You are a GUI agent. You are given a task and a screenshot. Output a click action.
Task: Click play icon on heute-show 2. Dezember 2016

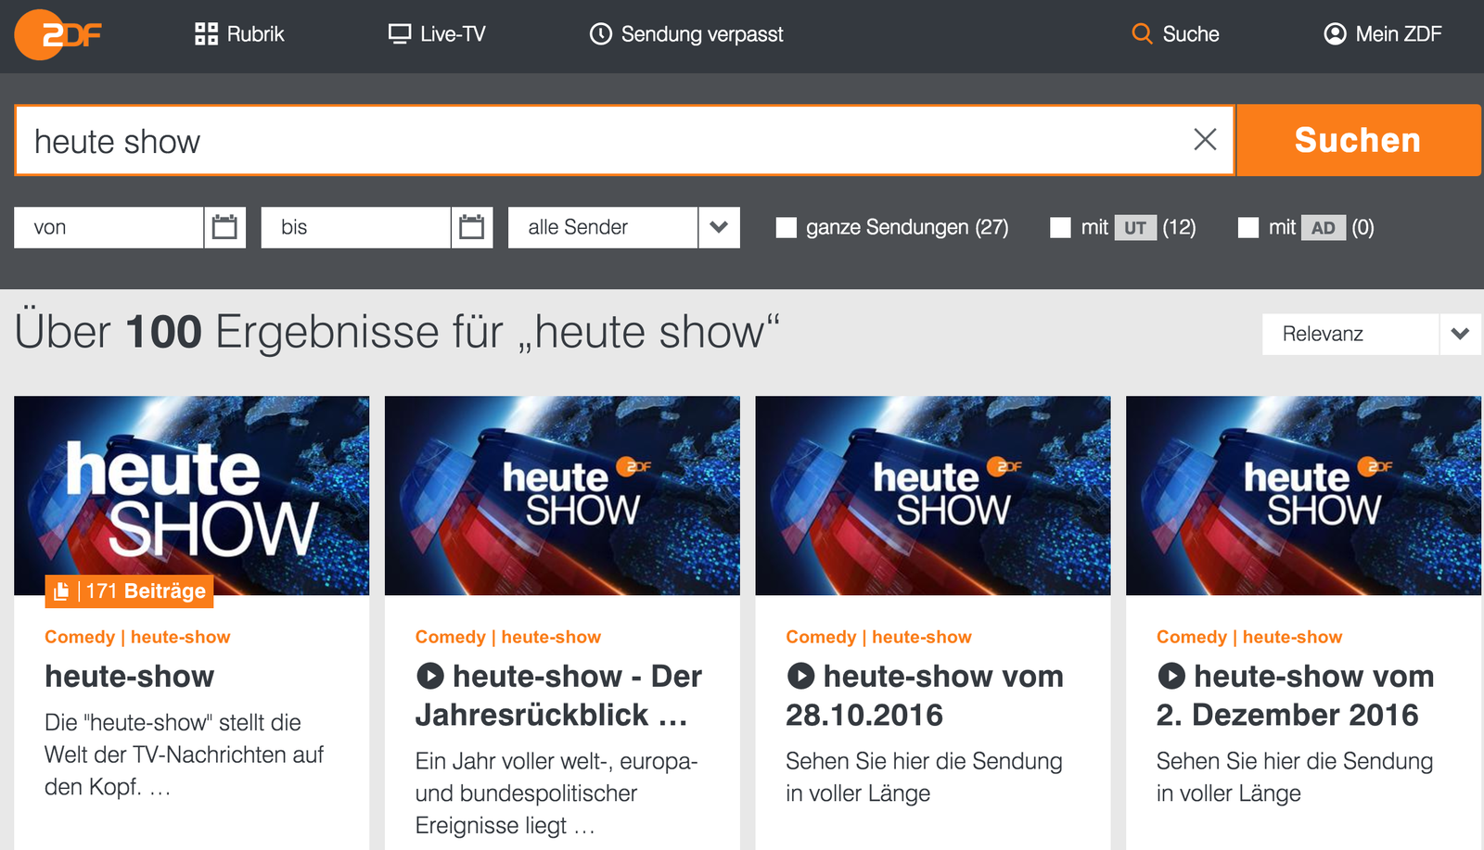click(x=1171, y=676)
